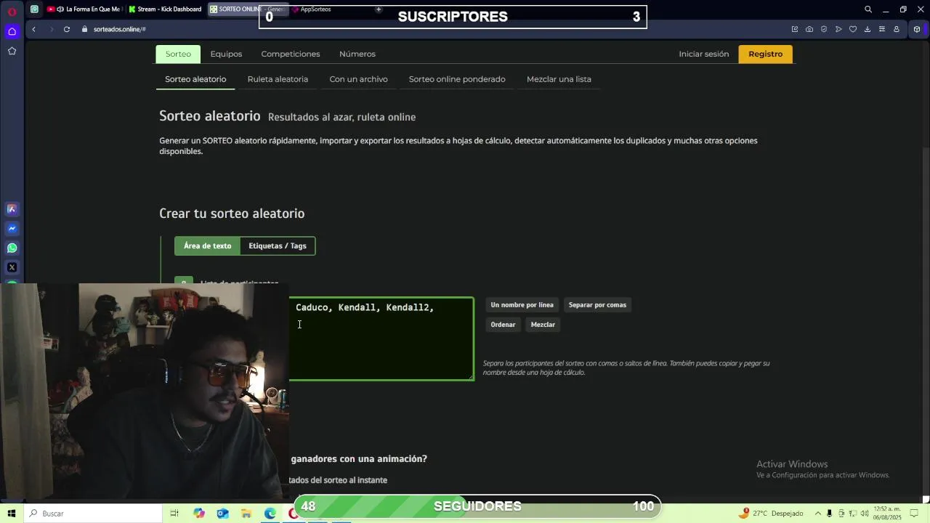Click the Mezclar button
This screenshot has height=523, width=930.
tap(543, 325)
